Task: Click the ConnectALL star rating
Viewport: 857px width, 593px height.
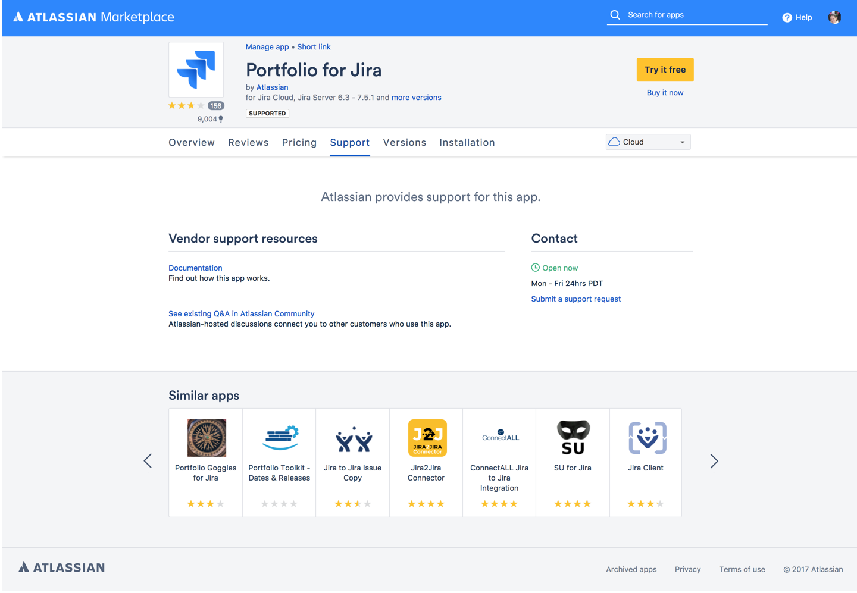Action: (x=499, y=504)
